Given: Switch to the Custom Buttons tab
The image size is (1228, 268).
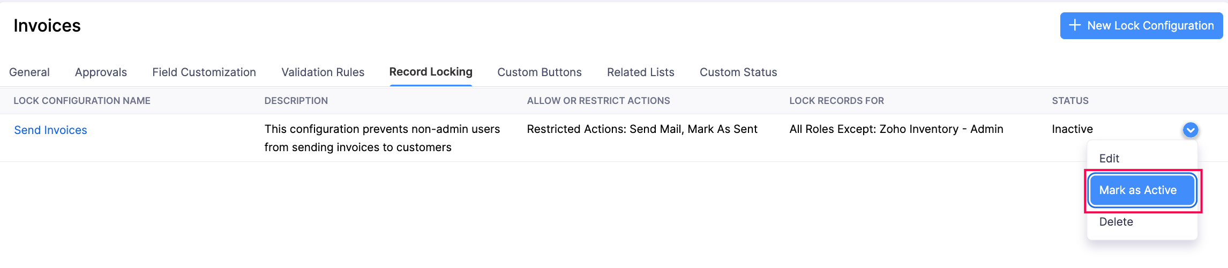Looking at the screenshot, I should point(540,72).
